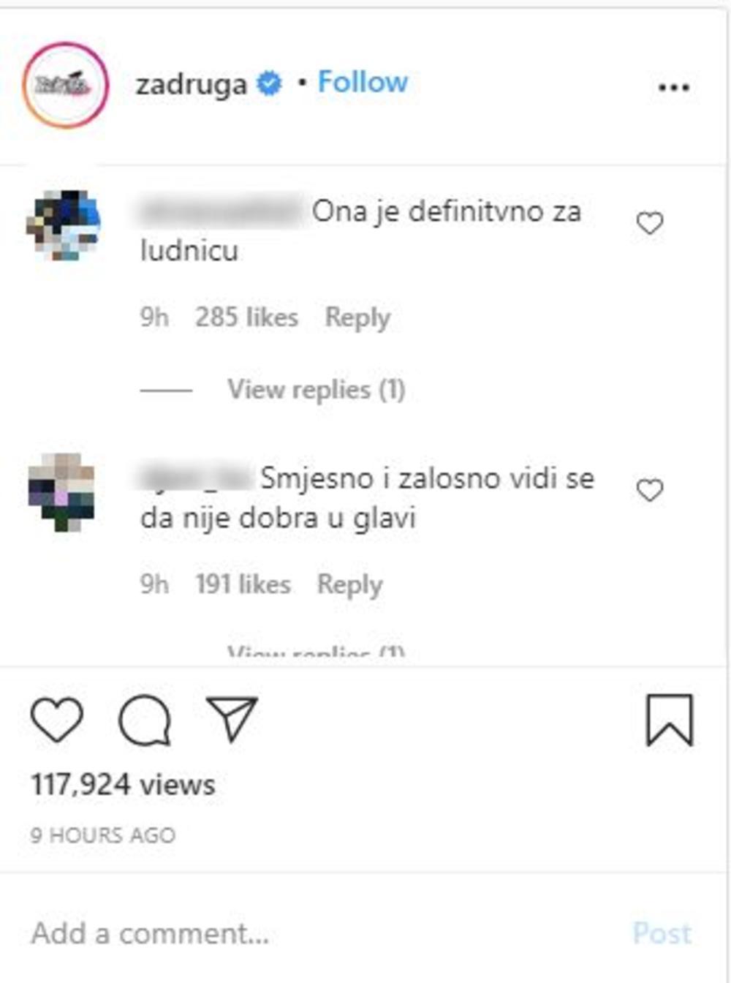
Task: Open the zadruga profile picture
Action: pos(66,85)
